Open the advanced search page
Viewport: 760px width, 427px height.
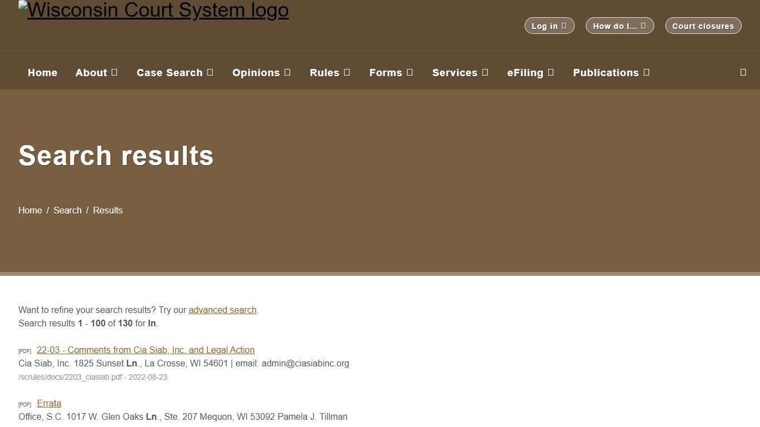point(222,310)
